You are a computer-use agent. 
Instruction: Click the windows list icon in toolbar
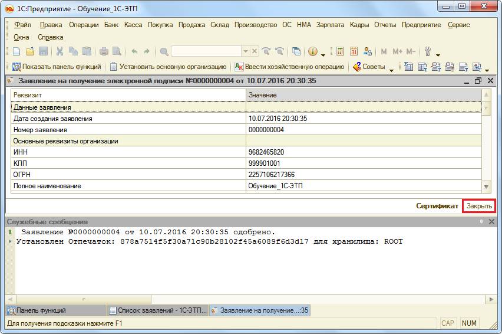click(x=296, y=51)
